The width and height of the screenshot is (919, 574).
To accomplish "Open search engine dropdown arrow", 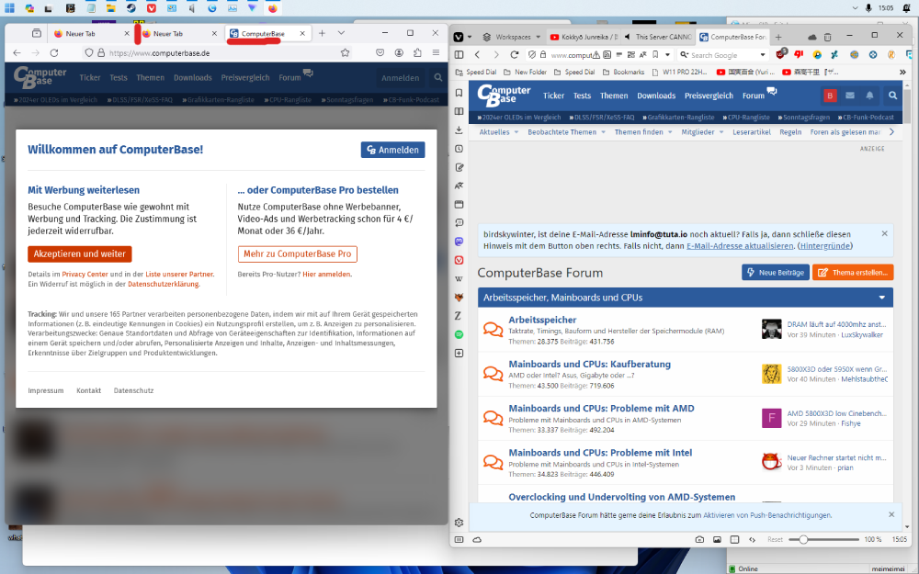I will (x=763, y=54).
